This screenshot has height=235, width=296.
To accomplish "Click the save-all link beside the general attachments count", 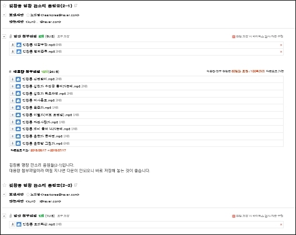I will pos(63,36).
